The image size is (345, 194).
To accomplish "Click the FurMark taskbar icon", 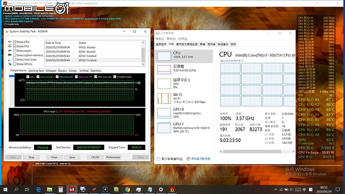I will pos(172,189).
